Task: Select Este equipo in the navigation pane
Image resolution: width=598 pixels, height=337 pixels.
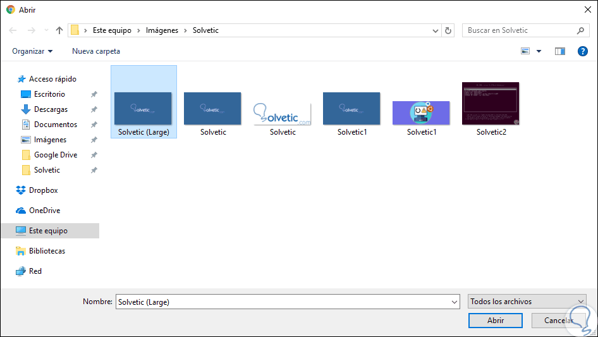Action: [x=50, y=231]
